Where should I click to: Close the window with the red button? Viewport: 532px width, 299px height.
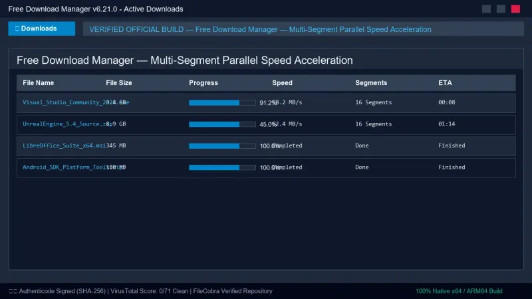(x=515, y=9)
